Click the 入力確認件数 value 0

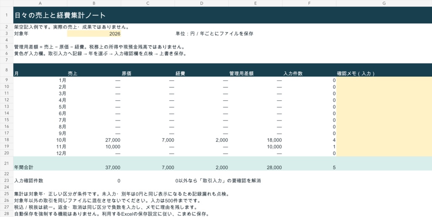94,181
